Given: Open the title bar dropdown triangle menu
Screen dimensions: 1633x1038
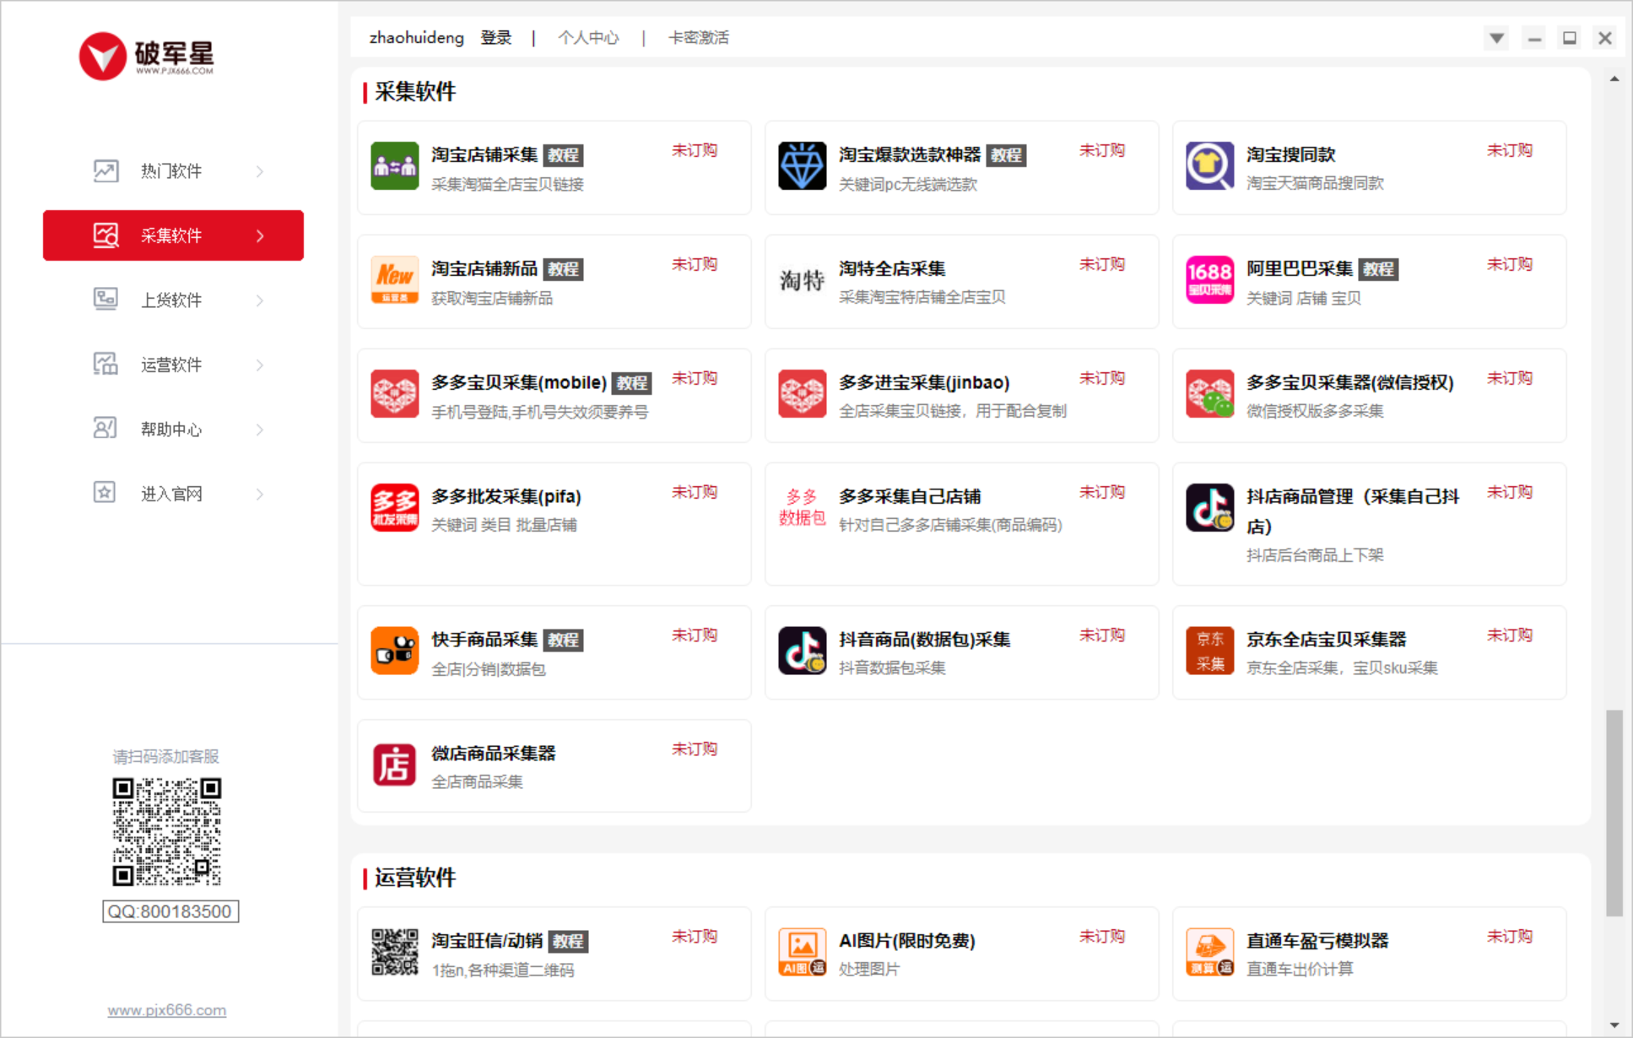Looking at the screenshot, I should 1496,38.
